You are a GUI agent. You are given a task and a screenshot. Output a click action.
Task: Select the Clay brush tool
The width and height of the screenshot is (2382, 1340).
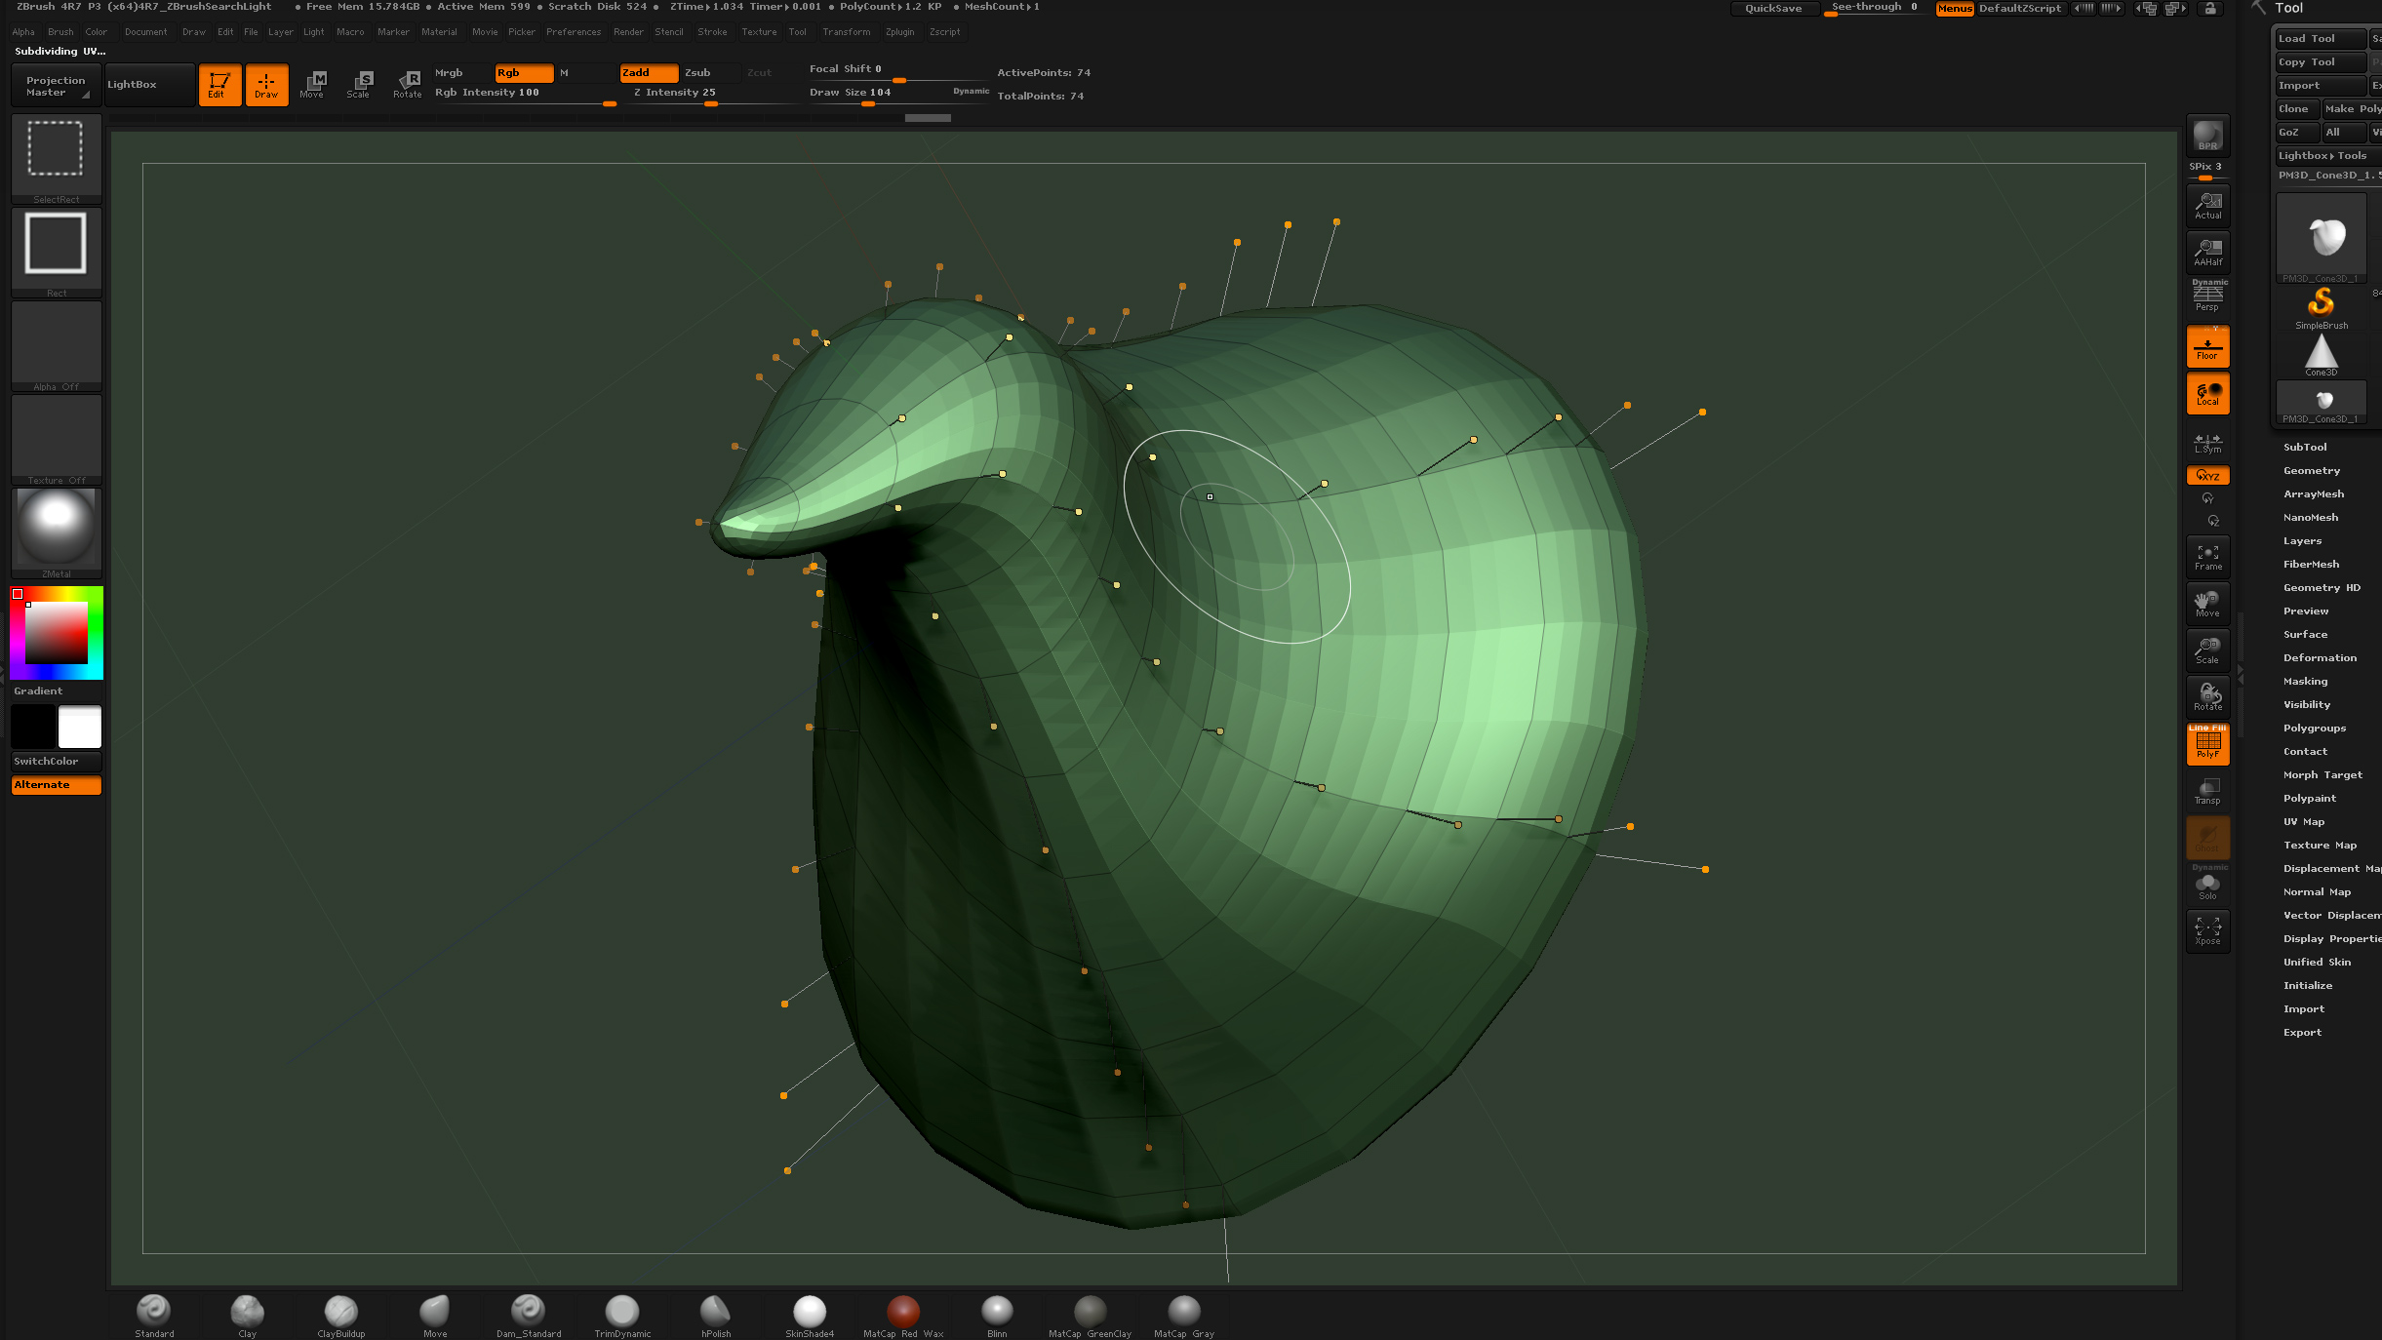click(247, 1309)
